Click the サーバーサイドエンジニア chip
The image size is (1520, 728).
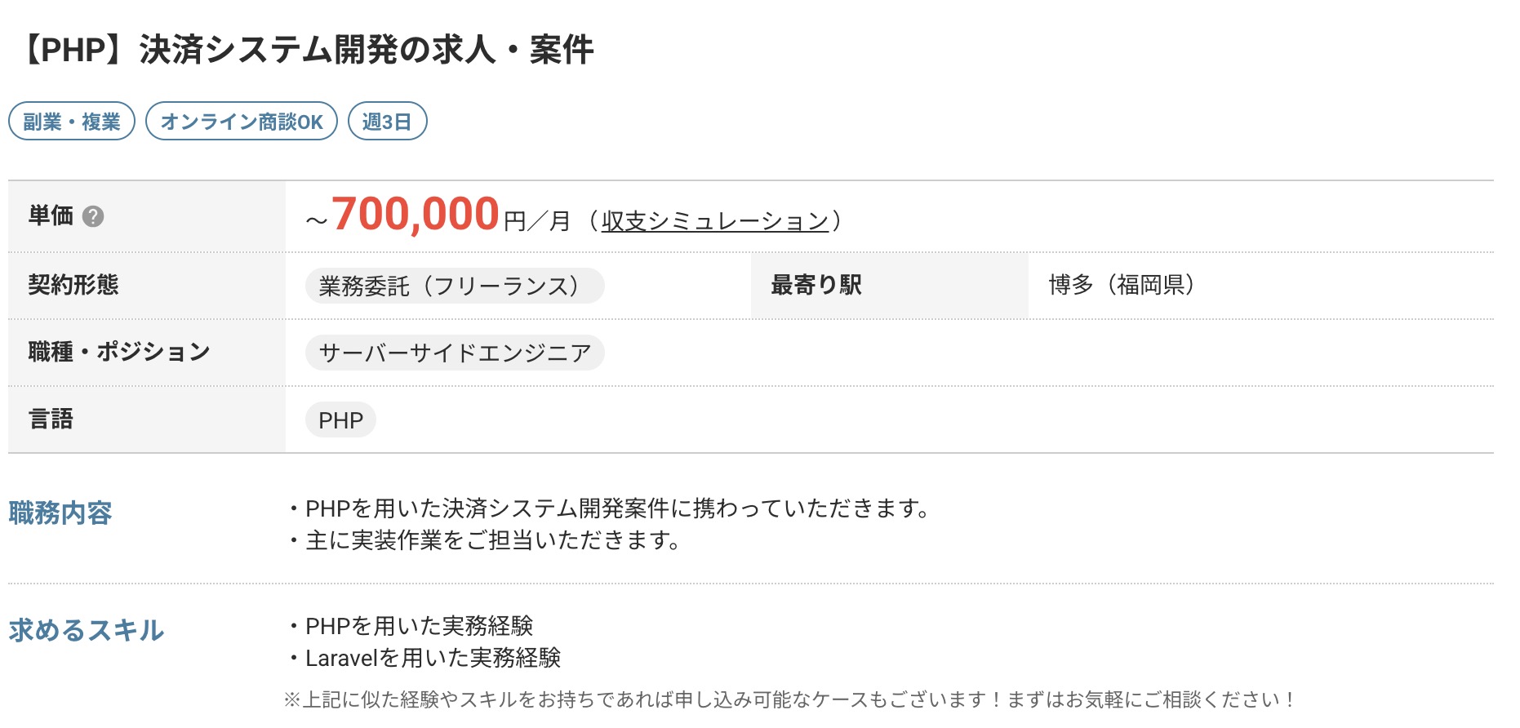pyautogui.click(x=455, y=353)
